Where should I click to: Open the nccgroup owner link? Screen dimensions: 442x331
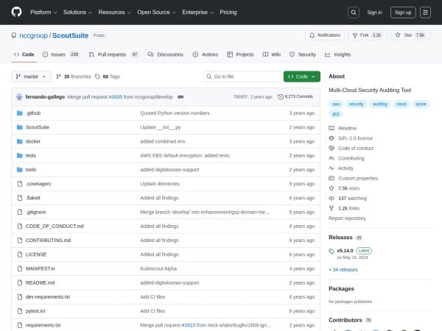[34, 35]
